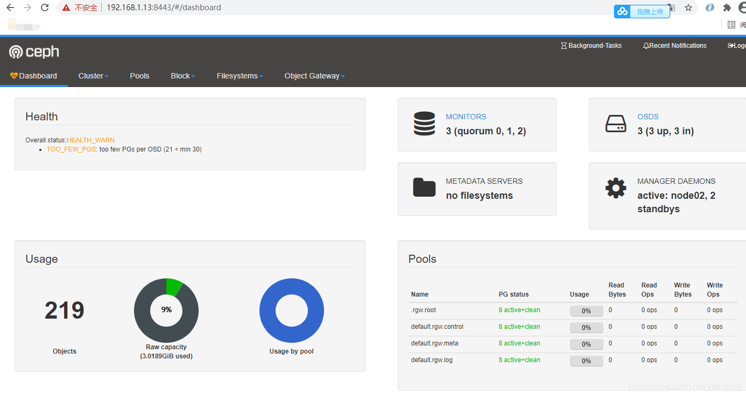Open the user profile avatar icon

tap(742, 8)
